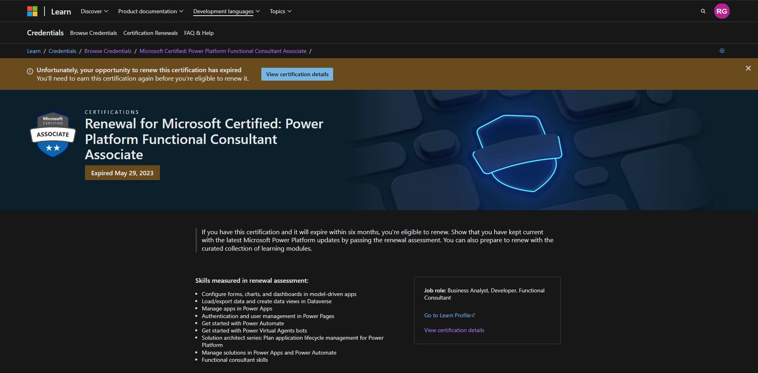The width and height of the screenshot is (758, 373).
Task: Click the Credentials breadcrumb link
Action: click(x=63, y=51)
